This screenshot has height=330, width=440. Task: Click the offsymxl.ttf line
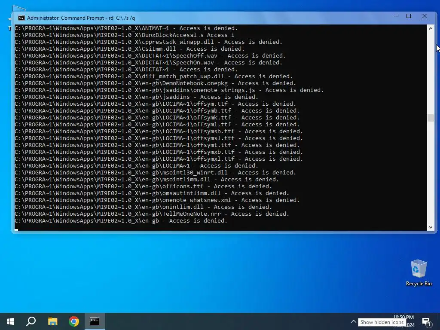pos(159,159)
